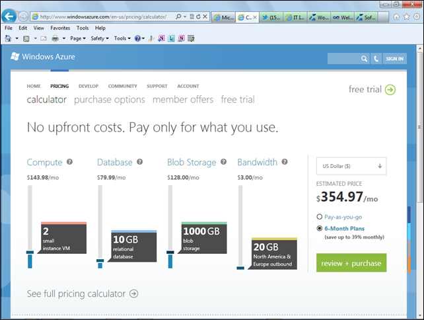
Task: Click the first OneNote icon in command bar
Action: [161, 38]
